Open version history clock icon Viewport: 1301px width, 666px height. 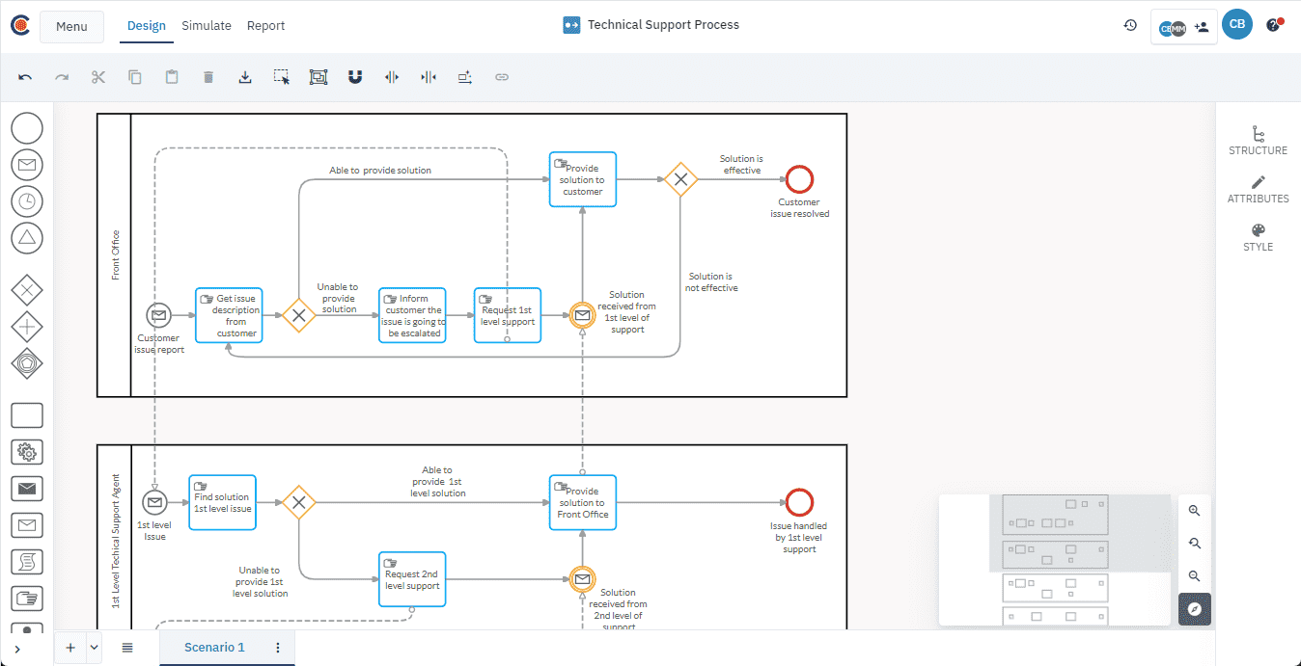1130,25
